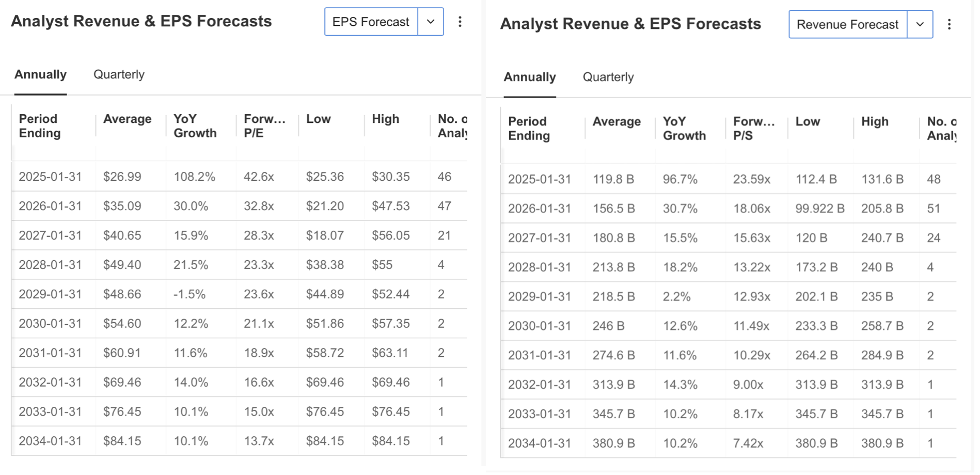The width and height of the screenshot is (980, 475).
Task: Select the 96.7% revenue growth cell
Action: tap(680, 179)
